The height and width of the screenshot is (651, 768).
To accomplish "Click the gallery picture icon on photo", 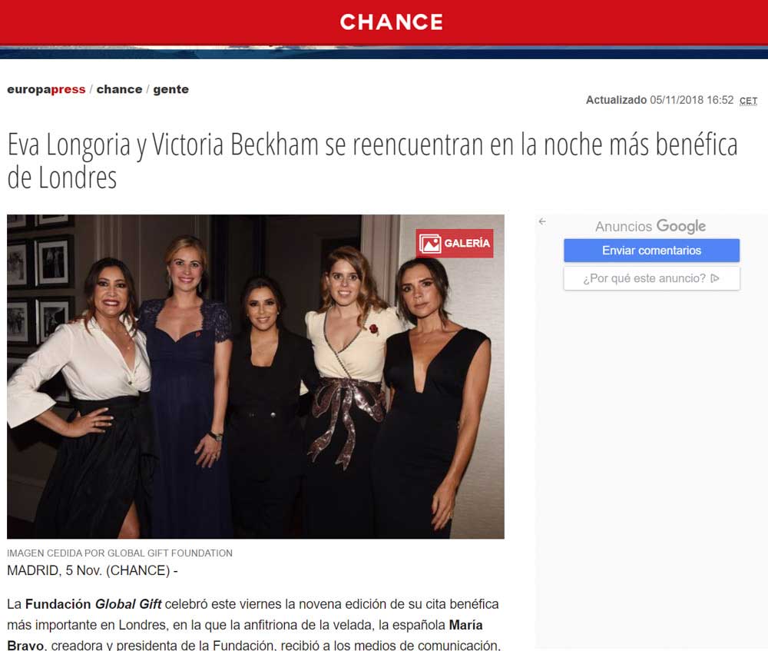I will [x=430, y=244].
